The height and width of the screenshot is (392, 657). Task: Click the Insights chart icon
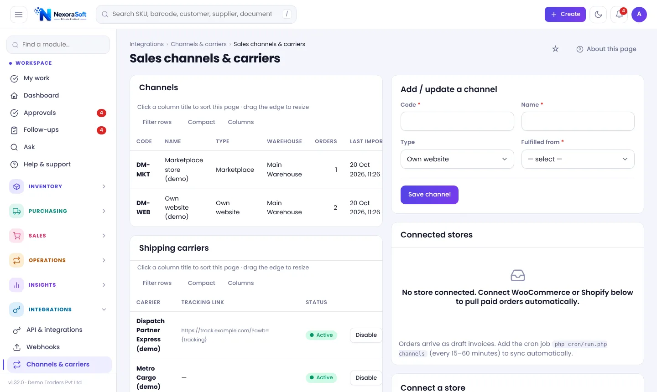tap(16, 285)
